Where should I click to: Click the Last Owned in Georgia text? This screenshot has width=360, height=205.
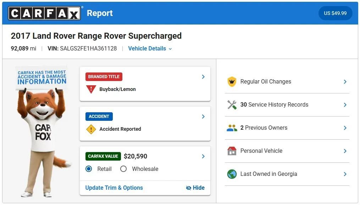point(268,174)
